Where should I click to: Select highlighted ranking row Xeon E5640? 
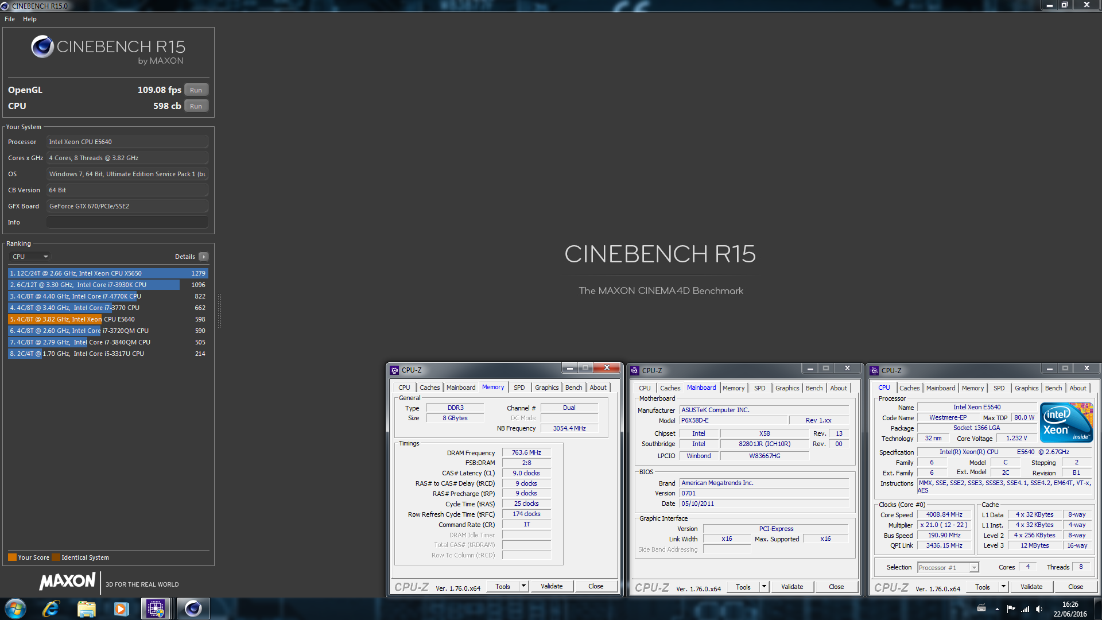pyautogui.click(x=108, y=319)
